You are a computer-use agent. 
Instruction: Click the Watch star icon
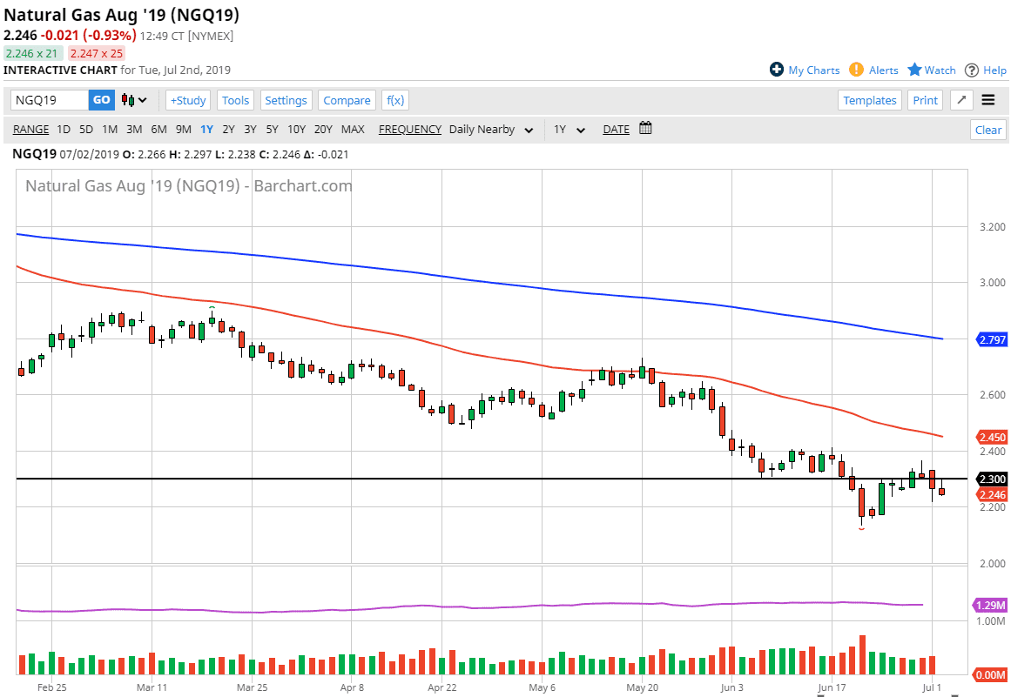(x=914, y=70)
